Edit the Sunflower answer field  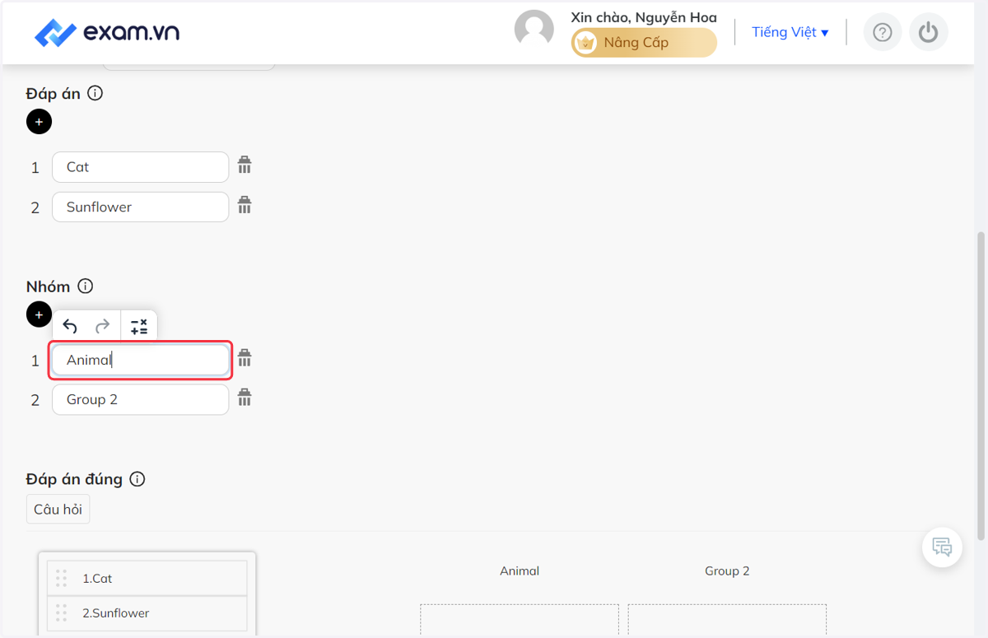(x=140, y=207)
